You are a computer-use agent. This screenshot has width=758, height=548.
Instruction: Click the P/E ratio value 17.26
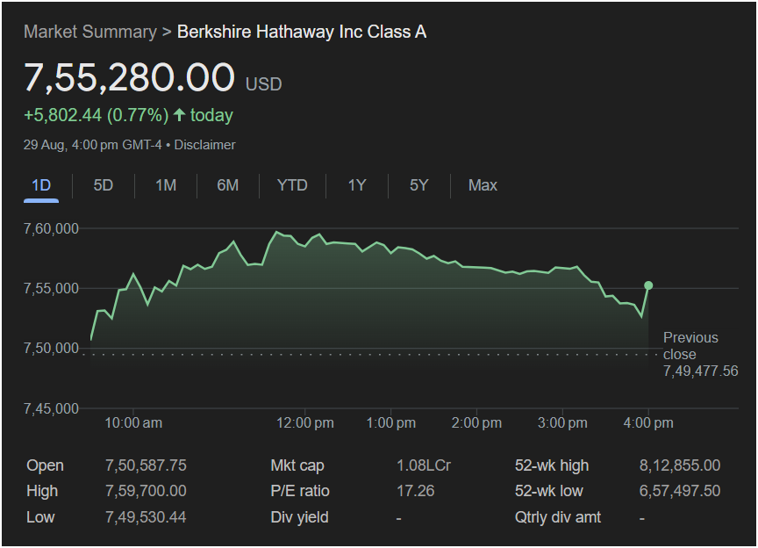pyautogui.click(x=415, y=491)
